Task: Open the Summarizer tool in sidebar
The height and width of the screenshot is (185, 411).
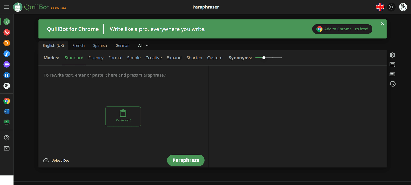Action: click(x=7, y=64)
